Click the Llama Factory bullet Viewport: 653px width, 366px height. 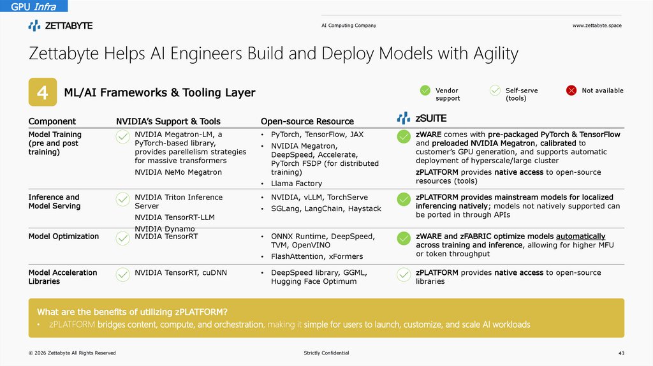click(x=297, y=184)
